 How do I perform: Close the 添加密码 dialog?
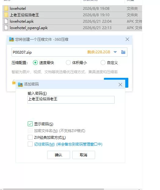tap(120, 85)
